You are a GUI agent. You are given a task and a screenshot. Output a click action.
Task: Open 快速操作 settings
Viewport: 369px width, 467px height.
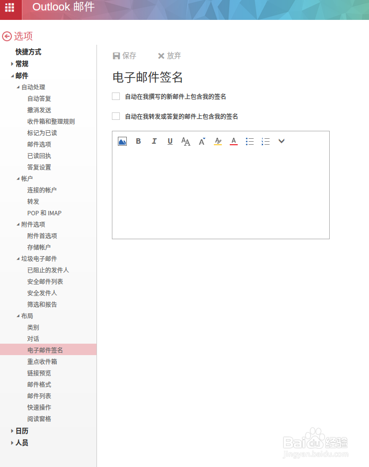pyautogui.click(x=39, y=407)
